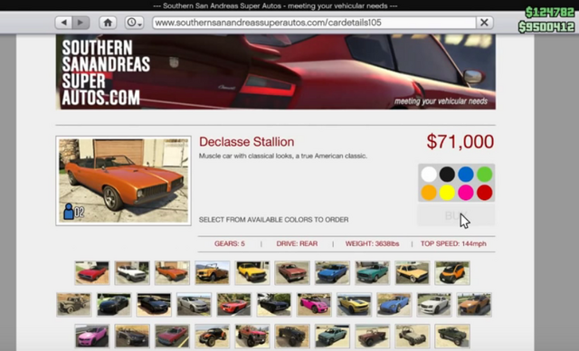Open the teal classic car thumbnail
The image size is (579, 351).
pos(372,273)
